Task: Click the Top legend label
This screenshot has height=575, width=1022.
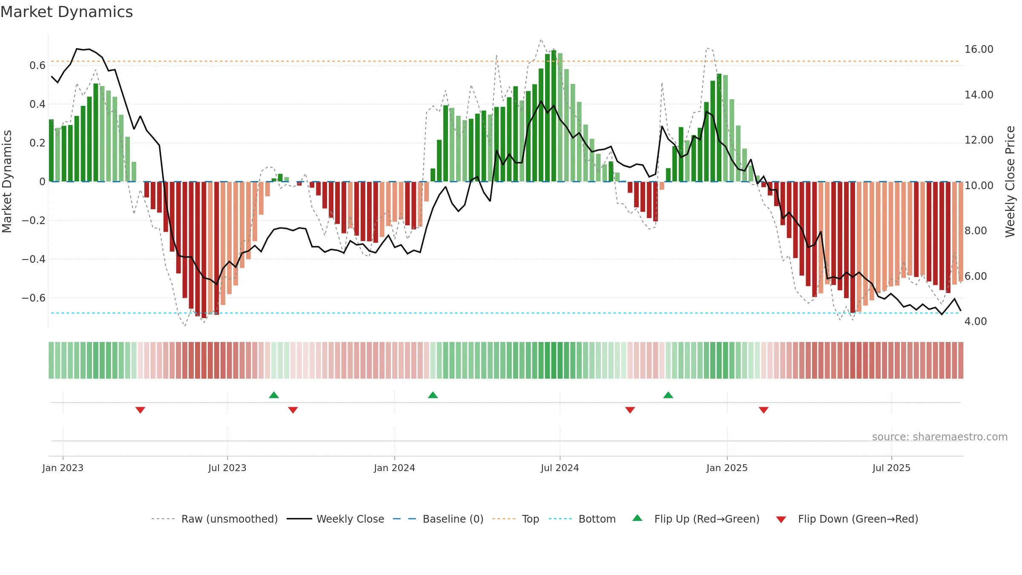Action: pyautogui.click(x=530, y=519)
